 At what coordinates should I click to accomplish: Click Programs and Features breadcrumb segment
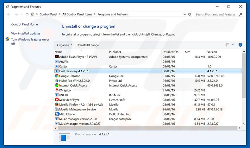113,14
